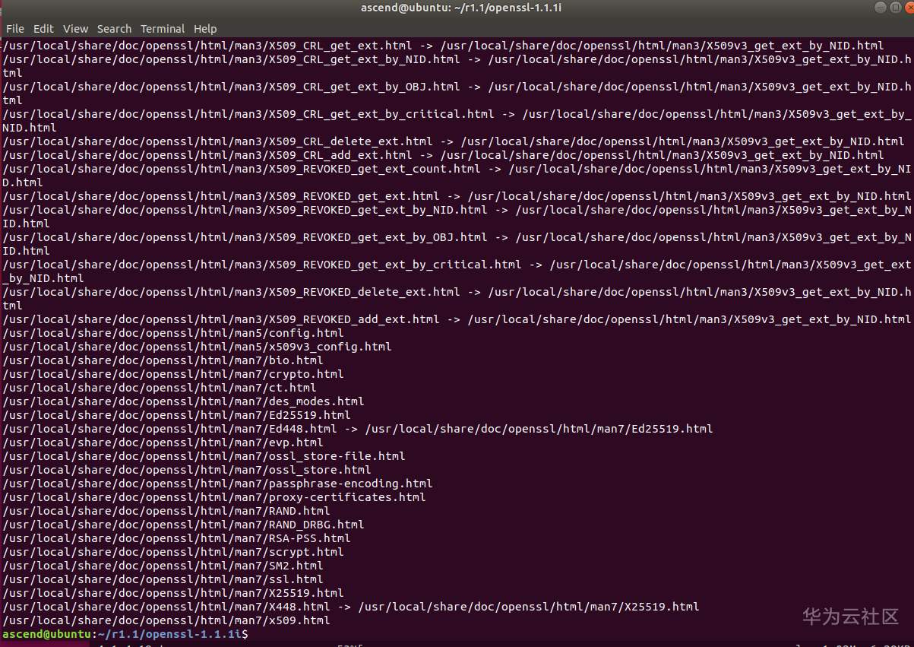The width and height of the screenshot is (914, 647).
Task: Click the ascend@ubuntu window title text
Action: click(457, 8)
